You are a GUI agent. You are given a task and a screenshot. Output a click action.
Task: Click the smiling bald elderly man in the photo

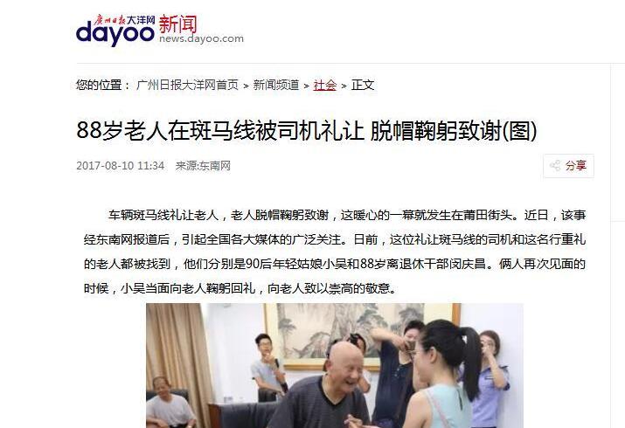tap(330, 386)
